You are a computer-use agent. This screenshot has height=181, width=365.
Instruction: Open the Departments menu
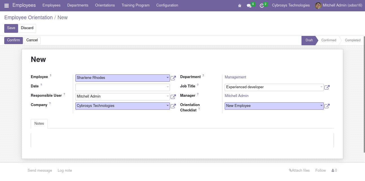pos(78,5)
